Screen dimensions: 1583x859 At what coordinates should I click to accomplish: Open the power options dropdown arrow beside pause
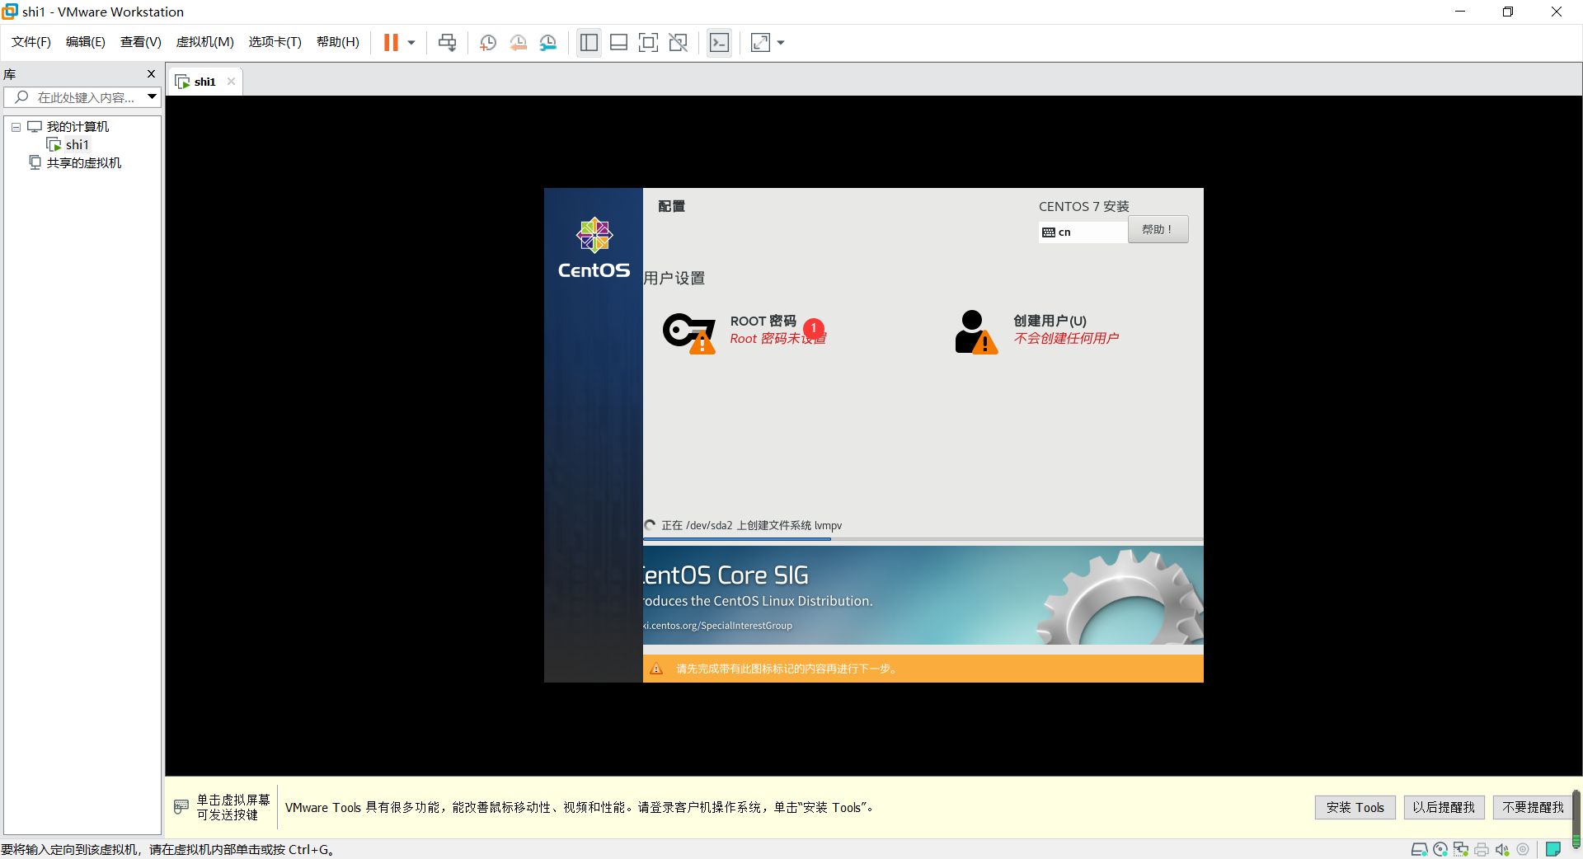tap(411, 43)
